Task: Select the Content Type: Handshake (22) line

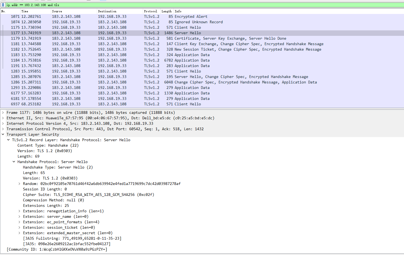Action: (48, 145)
